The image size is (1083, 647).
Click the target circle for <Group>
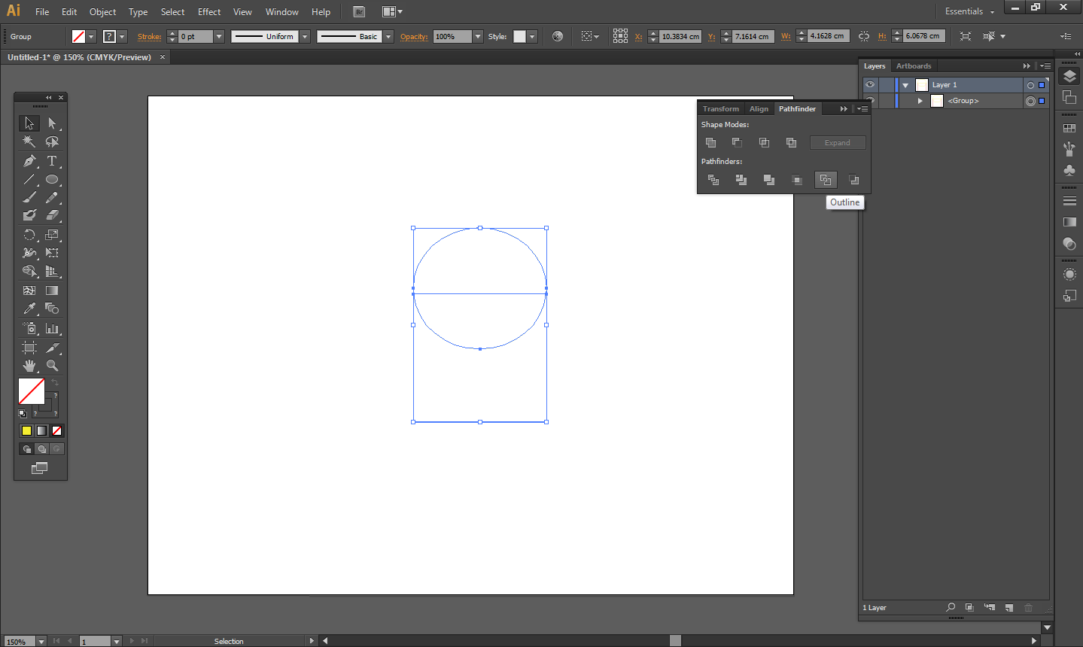(x=1030, y=100)
